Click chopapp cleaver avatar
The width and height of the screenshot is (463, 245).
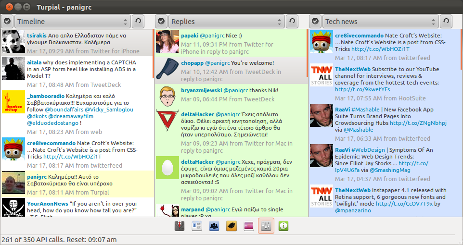167,69
